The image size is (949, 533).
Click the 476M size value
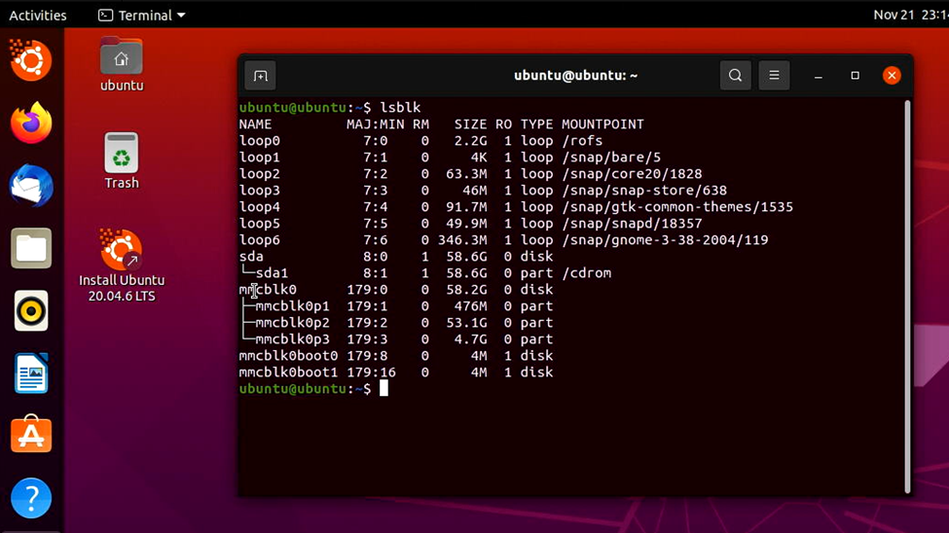[x=471, y=306]
